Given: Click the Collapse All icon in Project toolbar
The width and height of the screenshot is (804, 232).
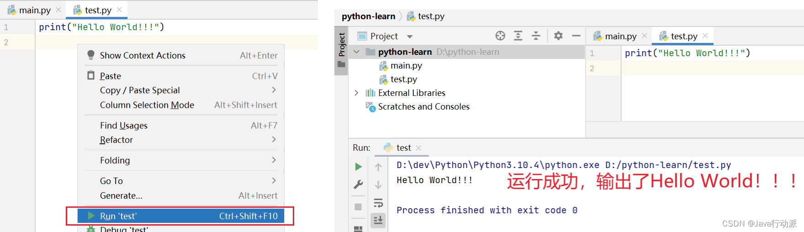Looking at the screenshot, I should click(x=536, y=36).
